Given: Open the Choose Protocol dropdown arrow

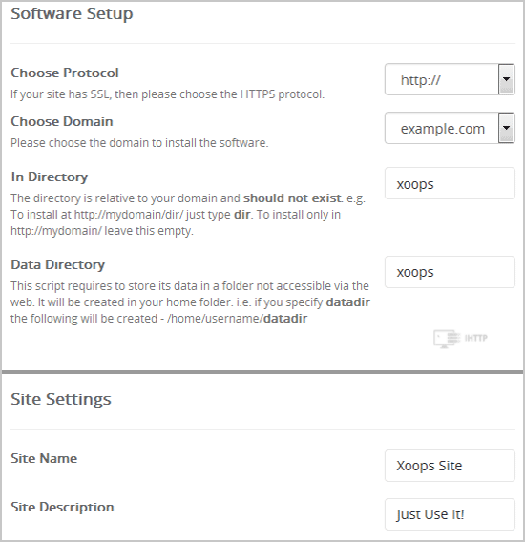Looking at the screenshot, I should [506, 79].
